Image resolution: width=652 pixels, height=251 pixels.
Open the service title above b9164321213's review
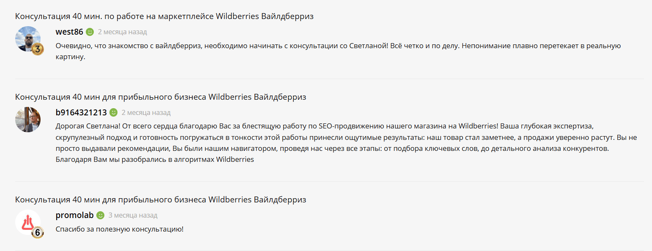161,97
